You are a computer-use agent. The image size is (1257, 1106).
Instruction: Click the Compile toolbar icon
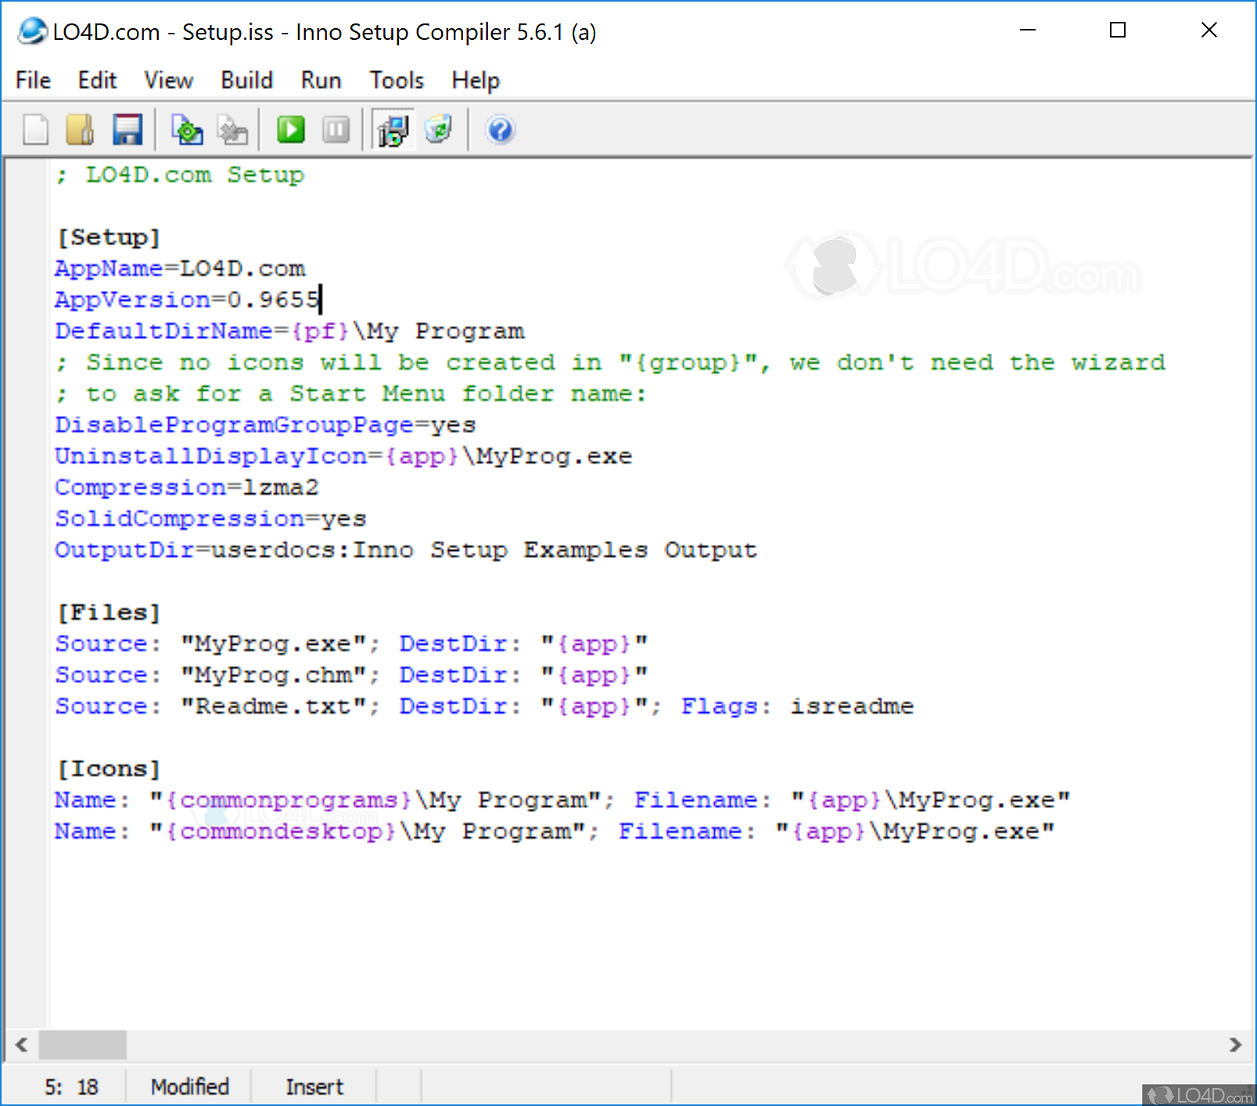pyautogui.click(x=187, y=130)
